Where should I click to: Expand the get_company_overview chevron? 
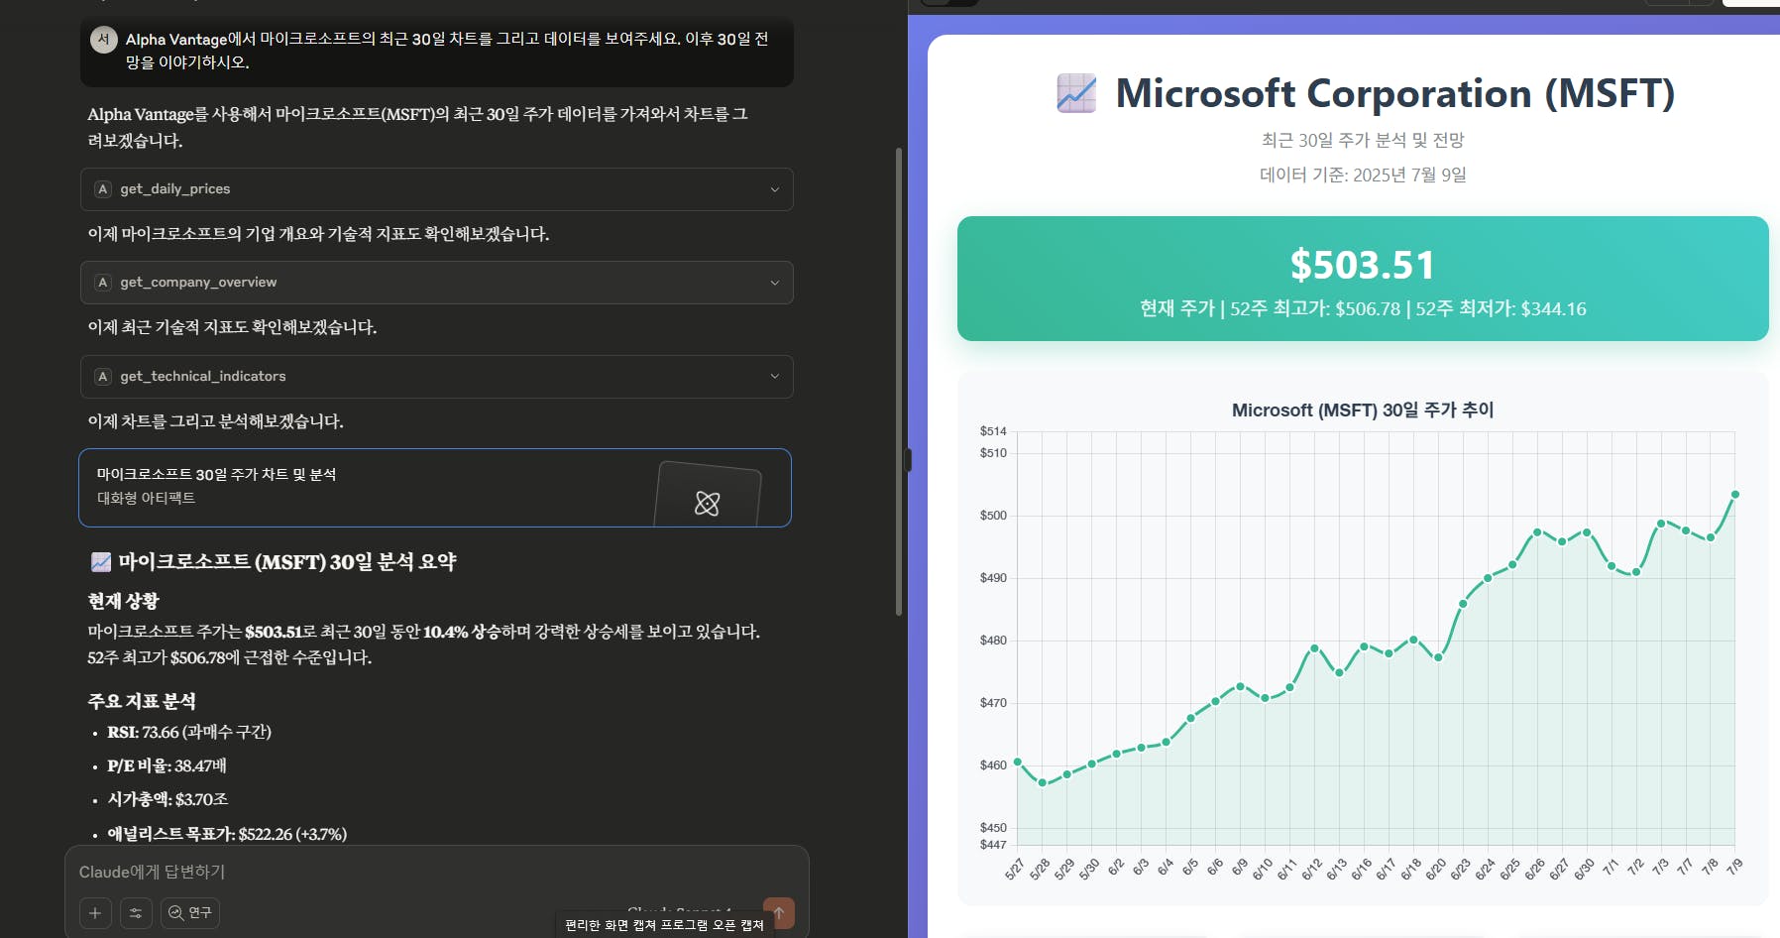point(775,283)
